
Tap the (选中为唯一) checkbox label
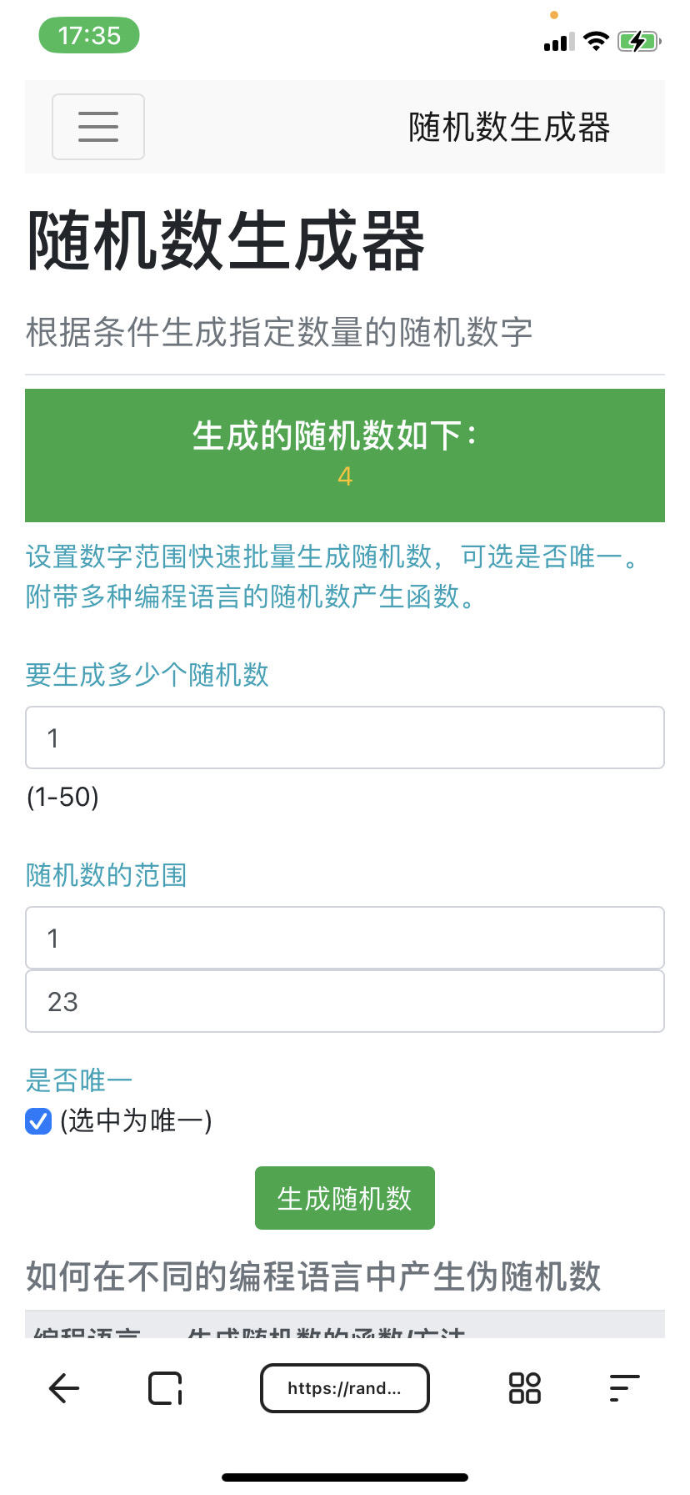click(136, 1120)
